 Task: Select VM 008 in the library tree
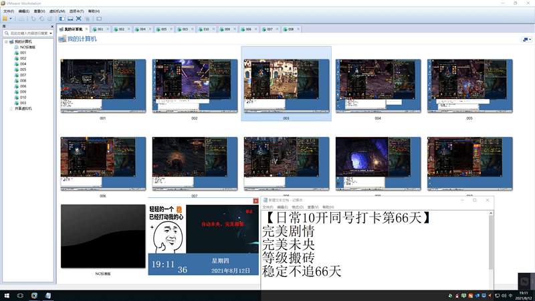coord(21,80)
